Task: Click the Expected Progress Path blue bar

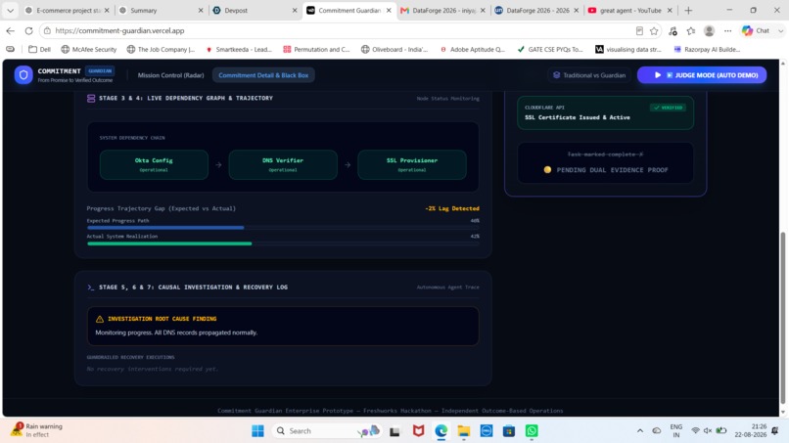Action: pyautogui.click(x=165, y=228)
